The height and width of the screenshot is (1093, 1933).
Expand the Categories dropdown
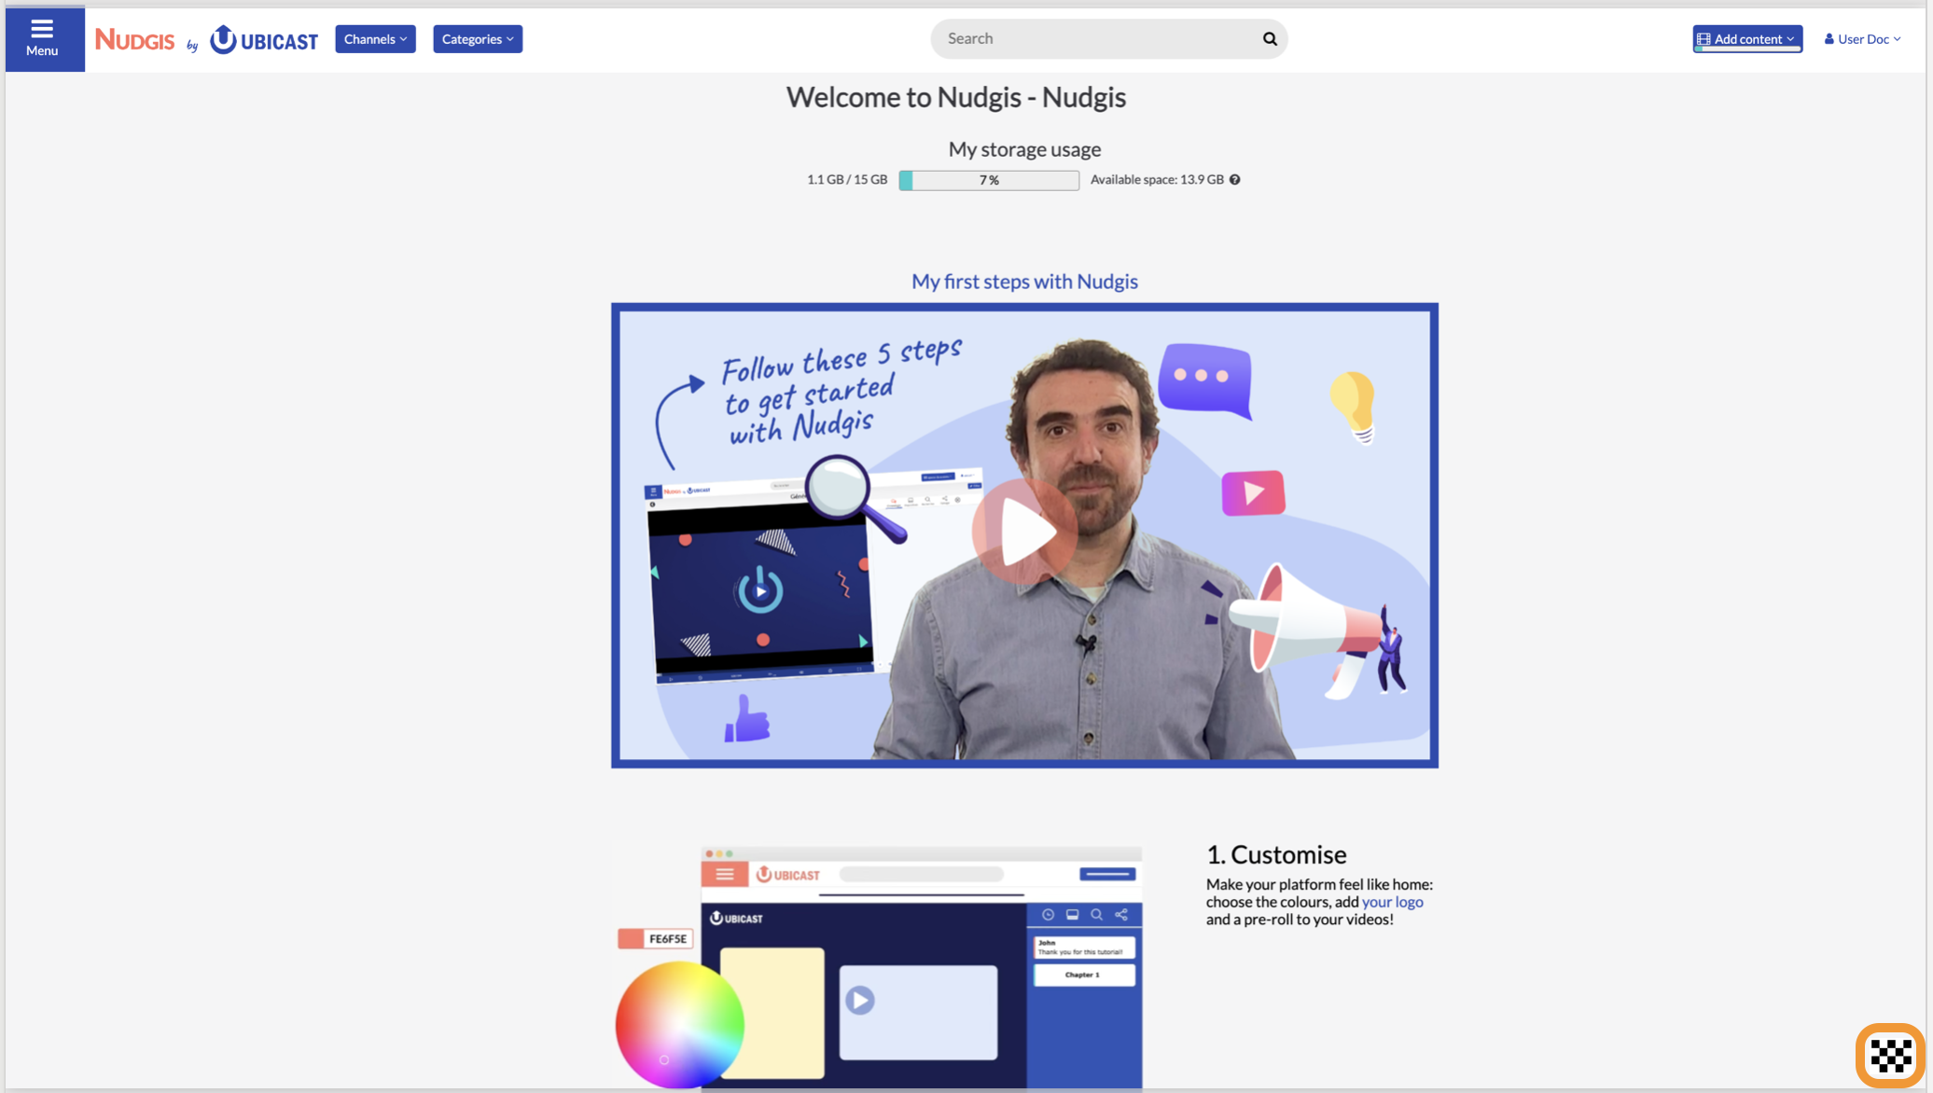coord(477,39)
